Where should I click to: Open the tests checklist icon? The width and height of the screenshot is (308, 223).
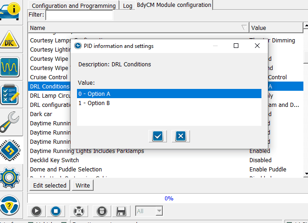[10, 94]
